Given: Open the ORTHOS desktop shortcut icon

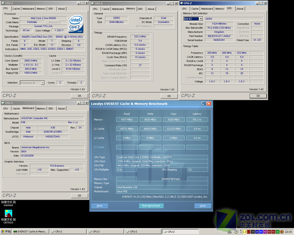Looking at the screenshot, I should tap(8, 213).
